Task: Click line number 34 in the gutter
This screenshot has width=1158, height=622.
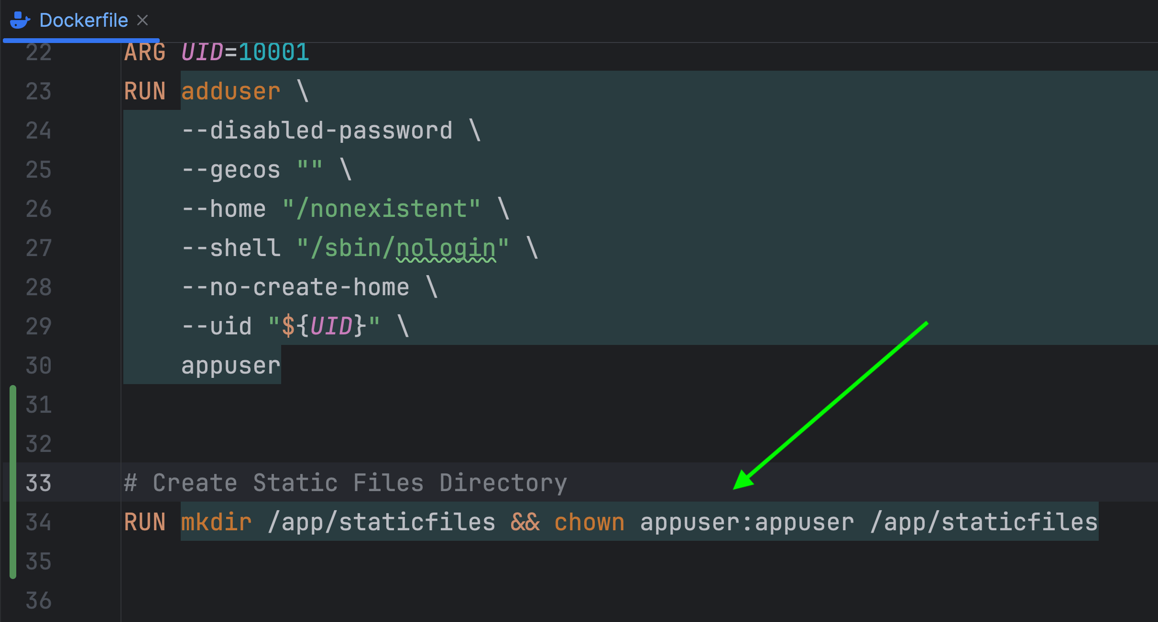Action: [x=39, y=522]
